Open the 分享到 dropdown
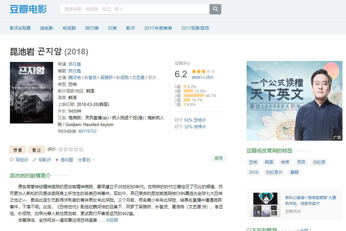This screenshot has height=231, width=346. pyautogui.click(x=86, y=160)
